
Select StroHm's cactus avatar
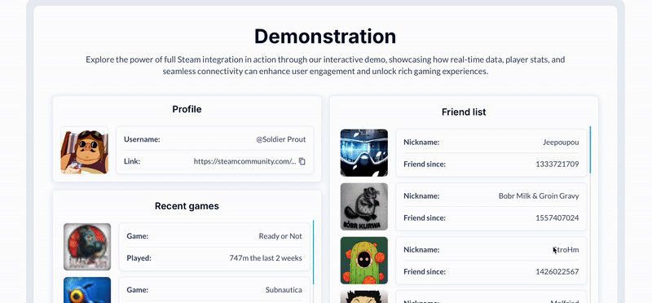pos(364,261)
